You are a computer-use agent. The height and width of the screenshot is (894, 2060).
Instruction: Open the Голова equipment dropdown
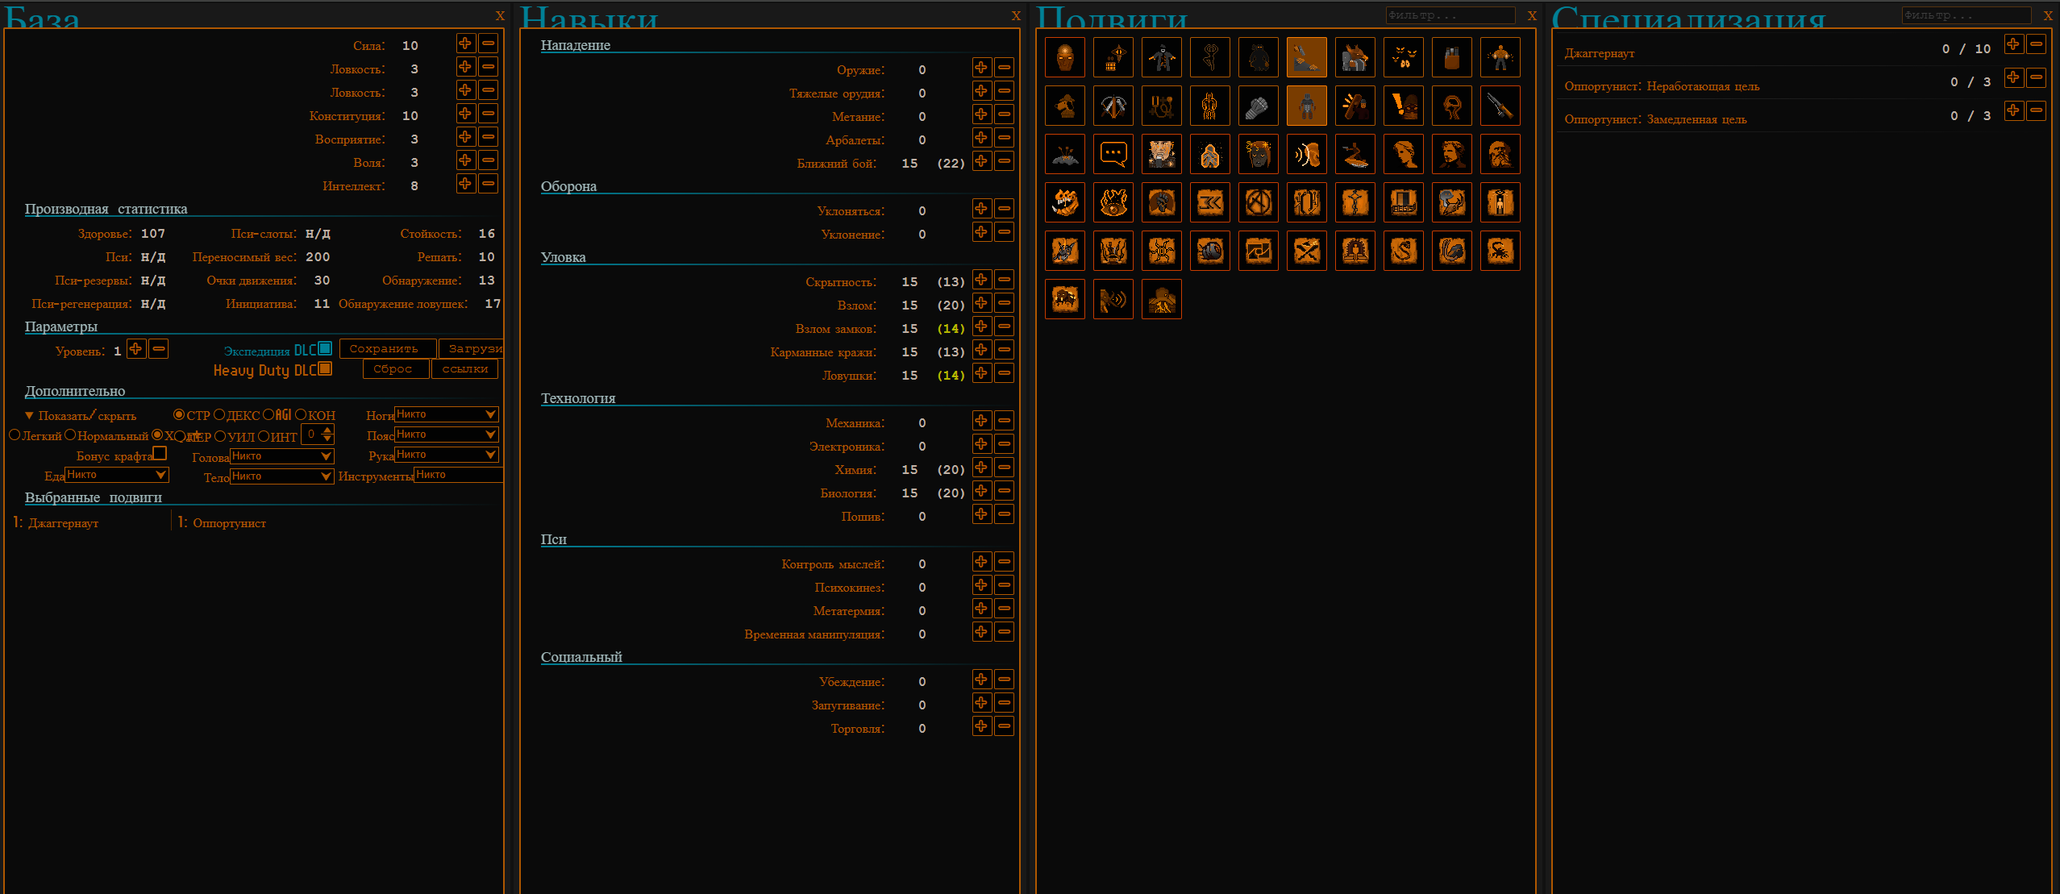pos(281,456)
